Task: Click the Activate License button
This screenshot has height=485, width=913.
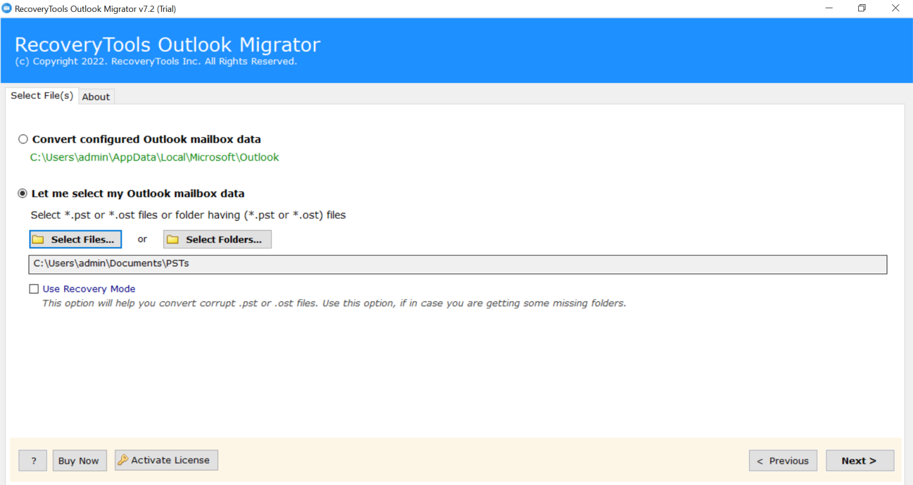Action: click(x=166, y=460)
